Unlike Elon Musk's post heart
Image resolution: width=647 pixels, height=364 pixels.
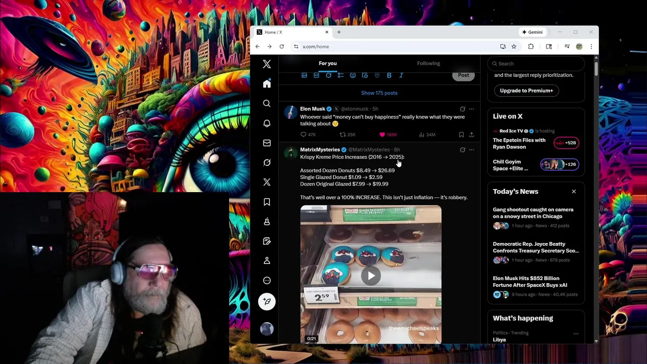click(382, 134)
